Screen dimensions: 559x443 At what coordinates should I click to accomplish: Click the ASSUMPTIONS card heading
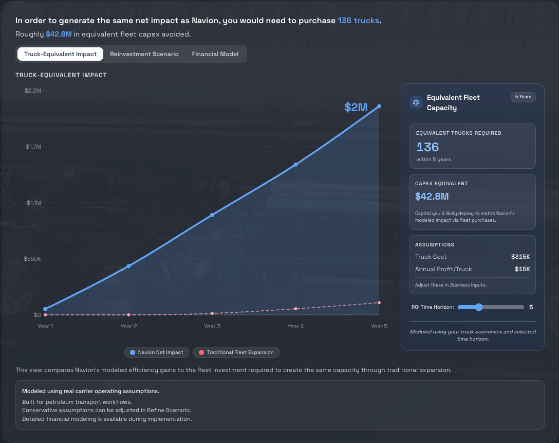pos(435,245)
